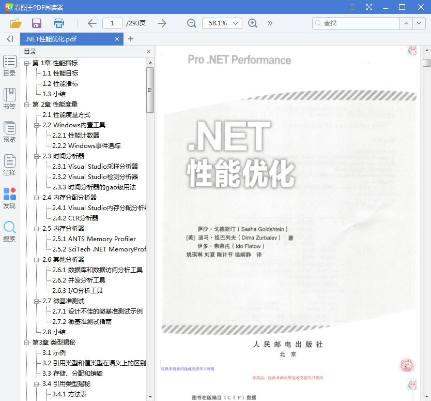Show more toolbar options chevrons
The height and width of the screenshot is (401, 431).
click(x=270, y=23)
